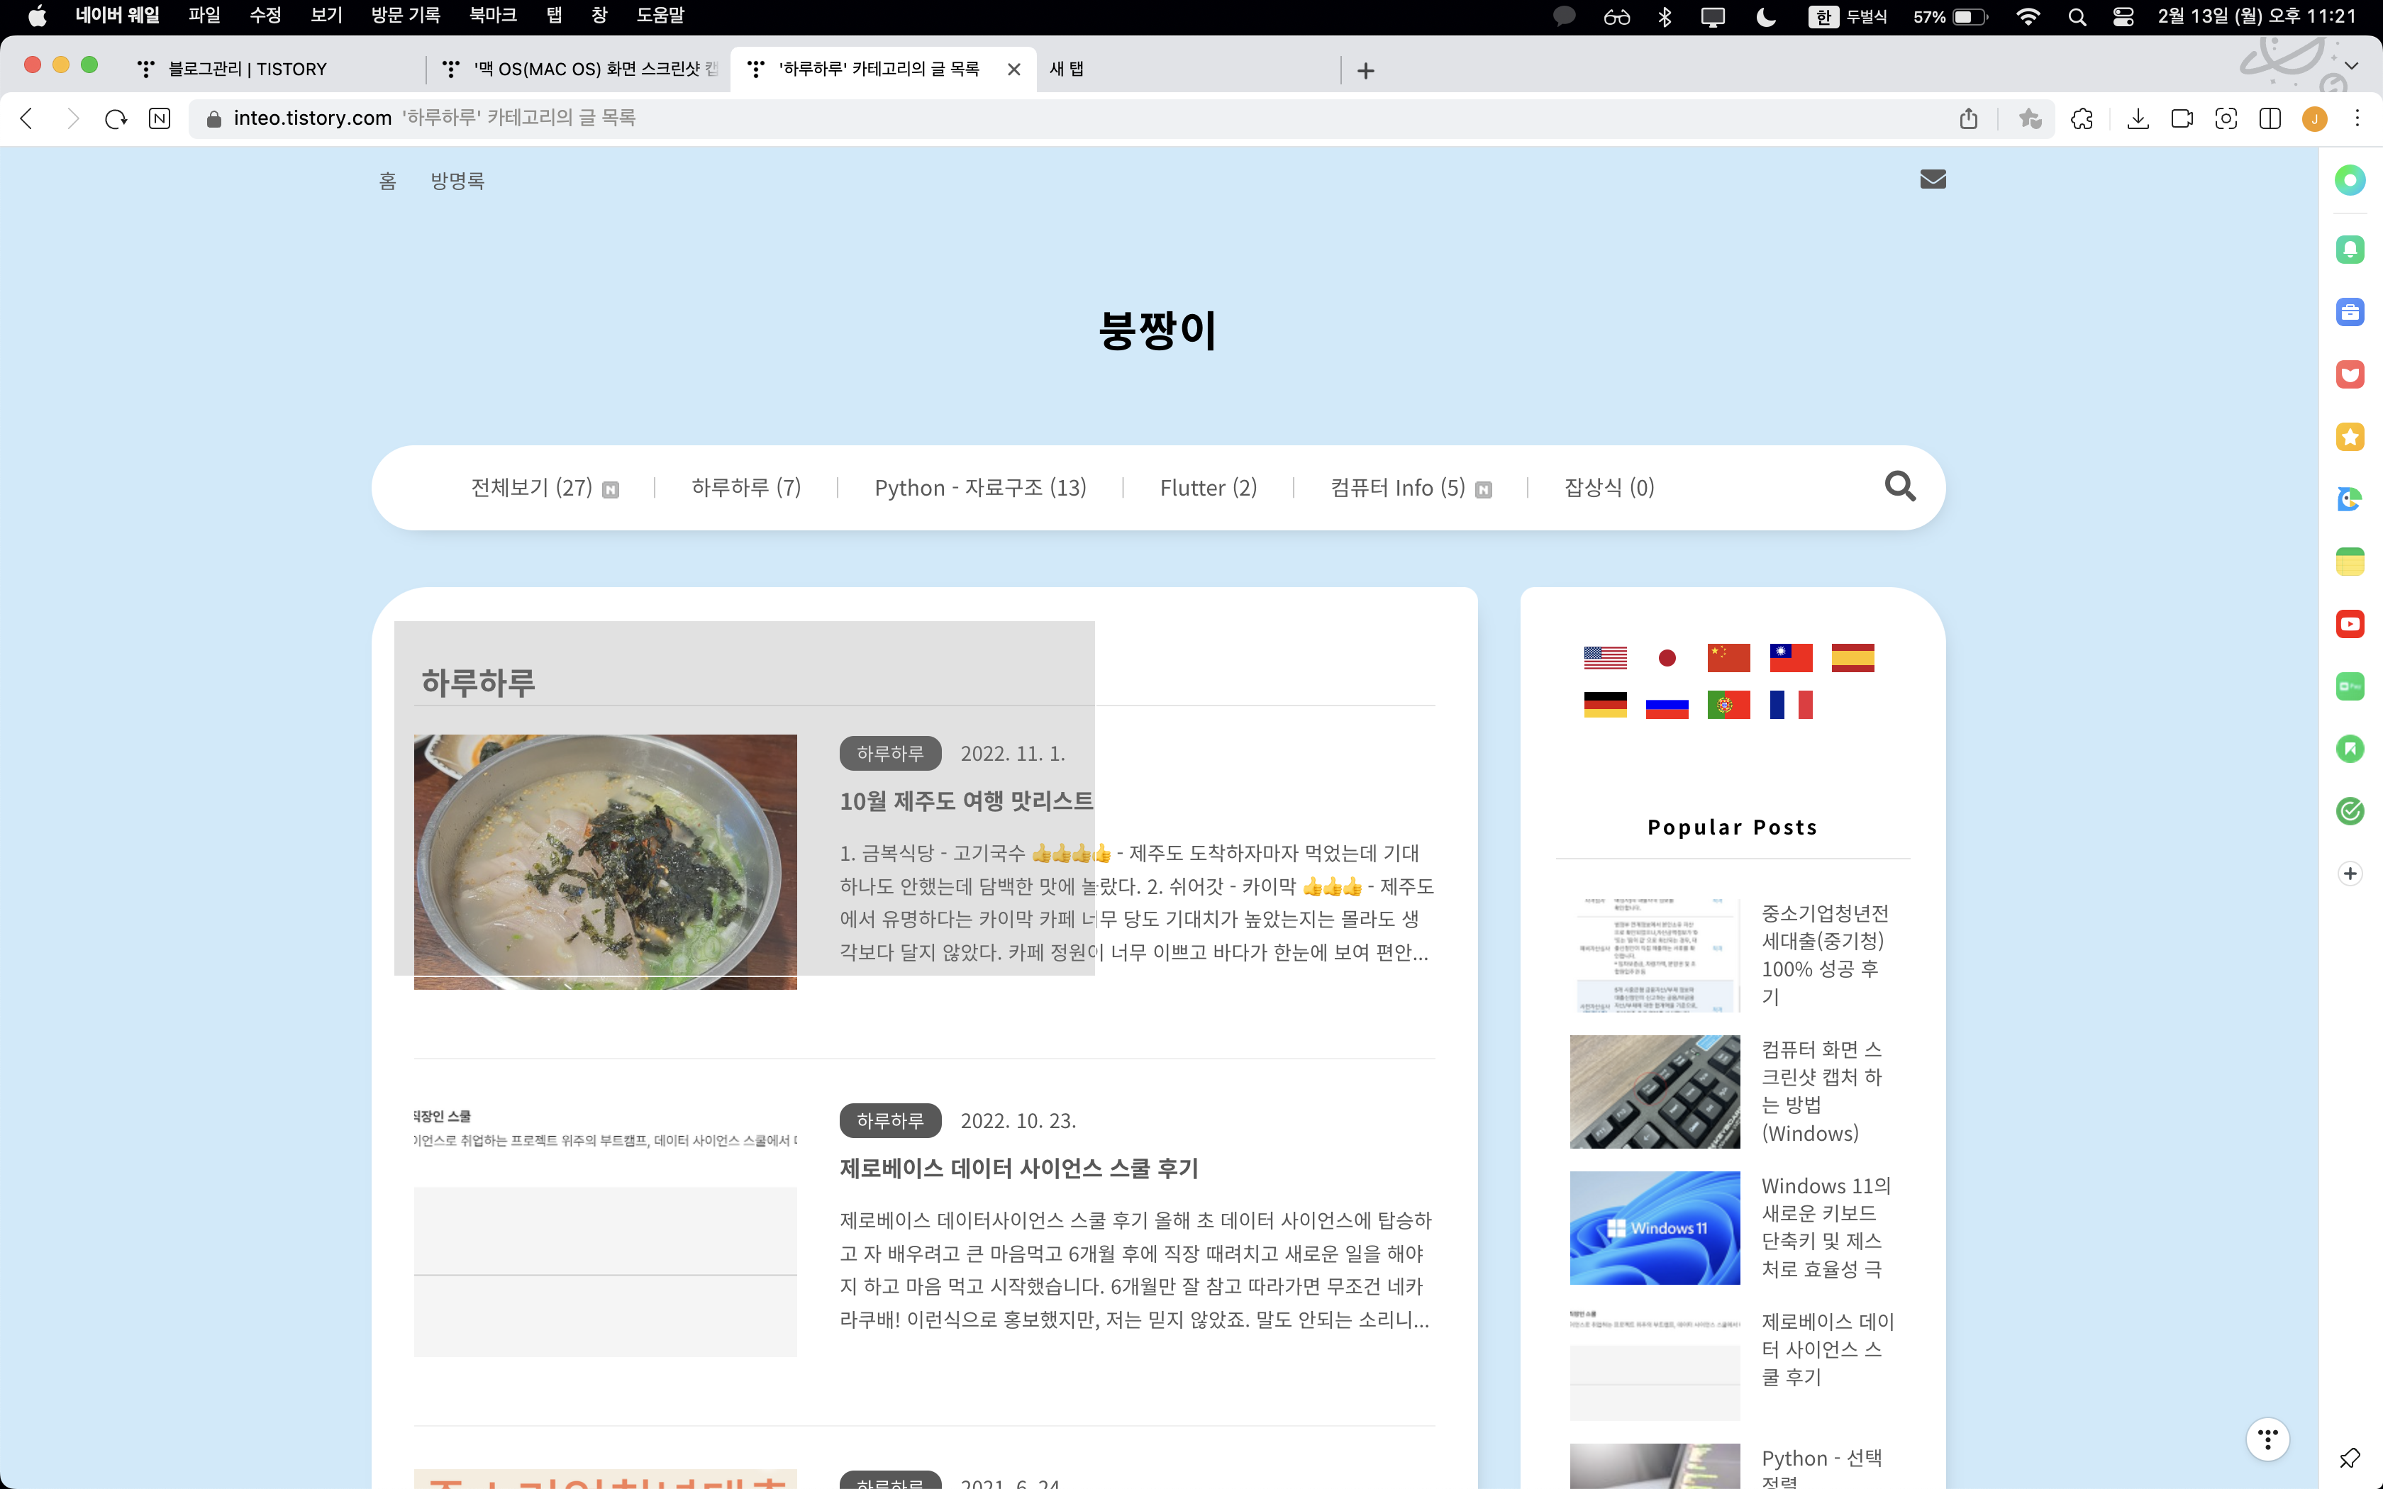Screen dimensions: 2383x1489
Task: Open the extensions puzzle icon
Action: click(x=2082, y=118)
